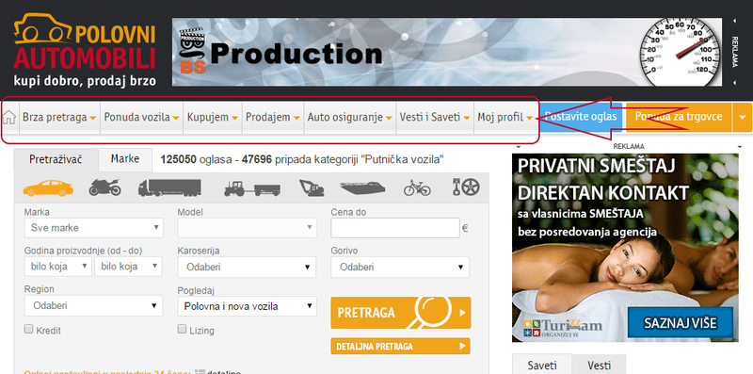Click the Ponuda za trgovce button
Viewport: 753px width, 374px height.
pyautogui.click(x=679, y=118)
